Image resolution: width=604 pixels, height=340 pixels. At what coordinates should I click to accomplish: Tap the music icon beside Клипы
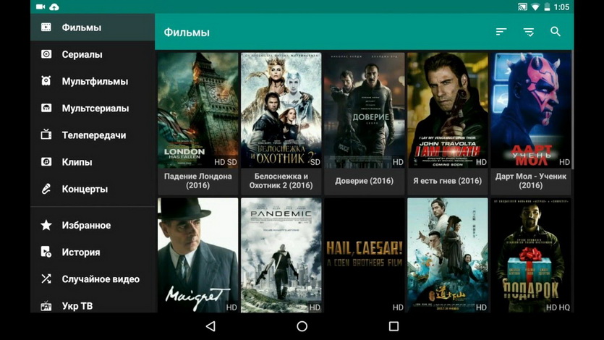(x=46, y=162)
